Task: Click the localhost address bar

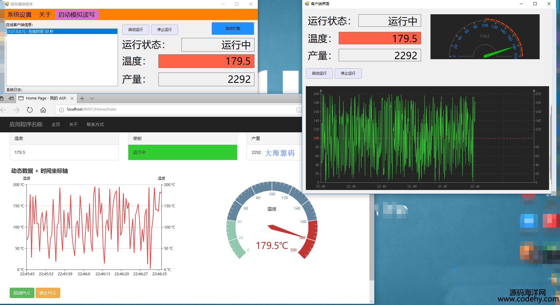Action: click(x=178, y=110)
